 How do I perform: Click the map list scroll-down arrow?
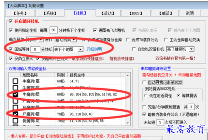click(x=128, y=123)
